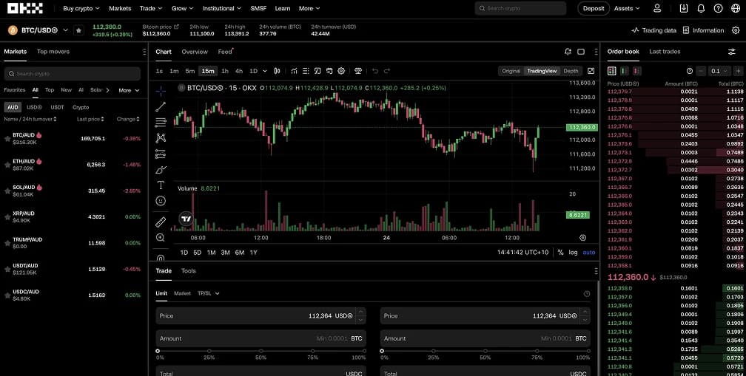Select the trend line drawing tool
Screen dimensions: 746x376
pos(161,106)
